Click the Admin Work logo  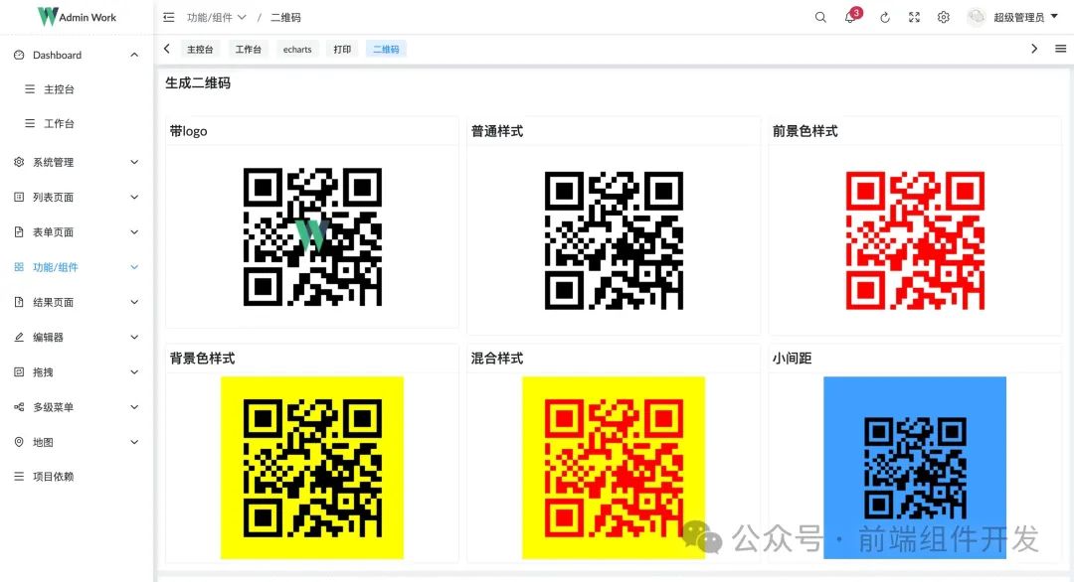77,17
